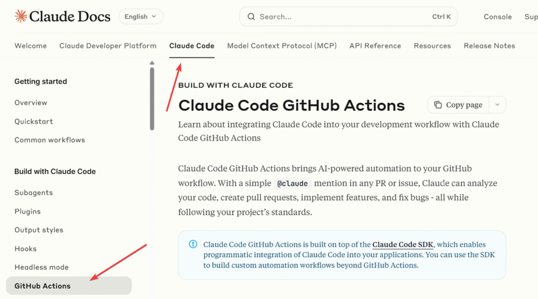Select Subagents in the sidebar

click(34, 193)
